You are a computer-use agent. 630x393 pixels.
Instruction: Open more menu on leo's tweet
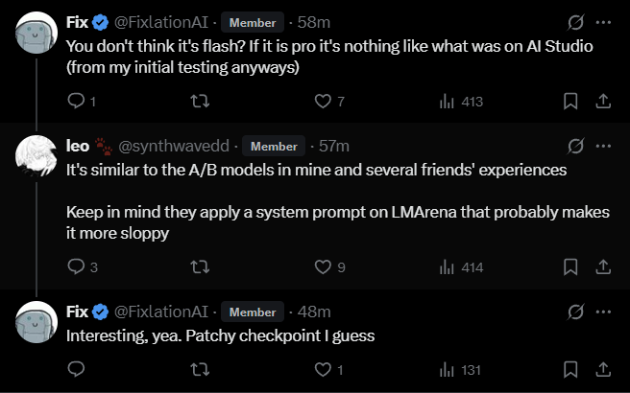click(x=603, y=147)
